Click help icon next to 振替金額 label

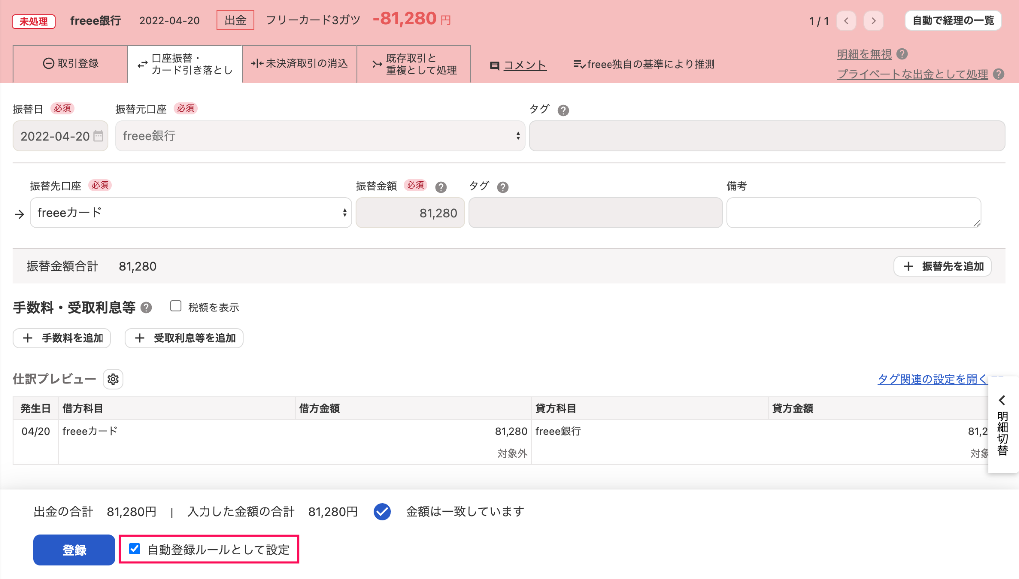click(441, 187)
